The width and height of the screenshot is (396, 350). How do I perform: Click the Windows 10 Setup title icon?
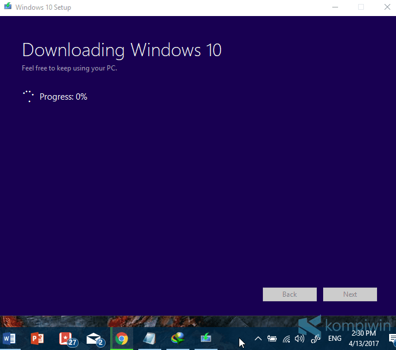pyautogui.click(x=7, y=6)
